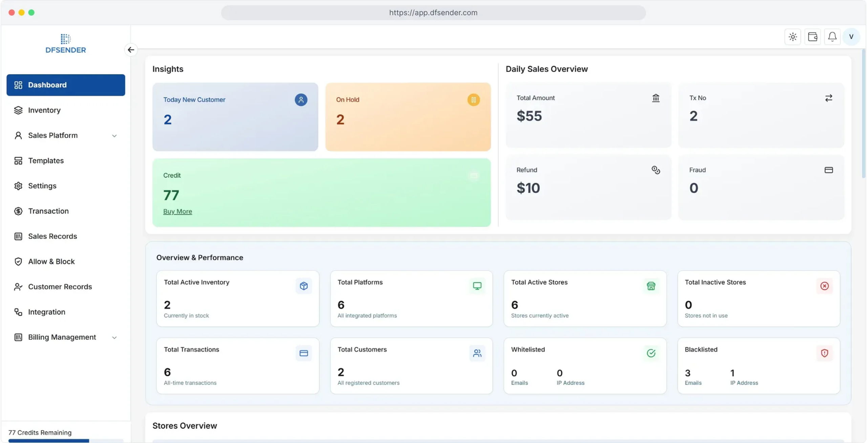
Task: Click the Tx No transfer arrows icon
Action: (x=828, y=98)
